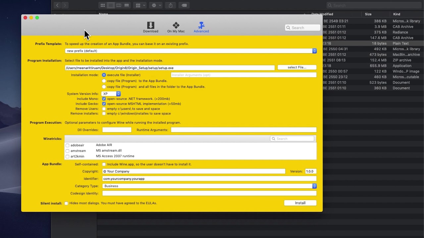Viewport: 424px width, 238px height.
Task: Open Finder action gear menu
Action: (156, 5)
